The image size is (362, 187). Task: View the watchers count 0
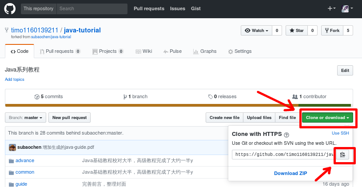pyautogui.click(x=277, y=31)
